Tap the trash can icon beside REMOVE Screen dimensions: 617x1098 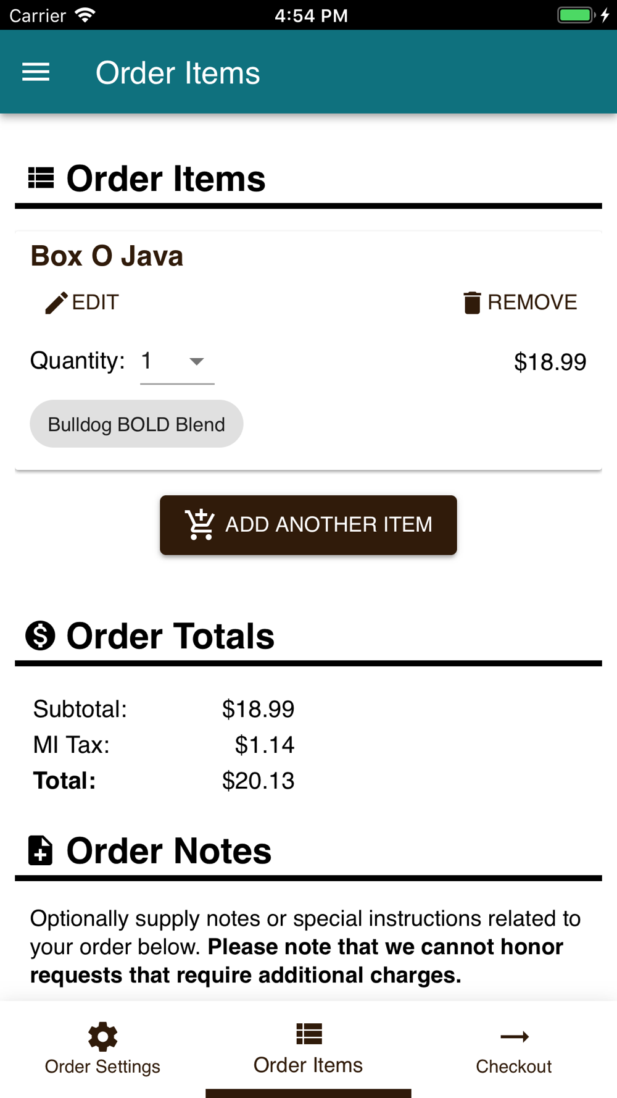tap(472, 303)
